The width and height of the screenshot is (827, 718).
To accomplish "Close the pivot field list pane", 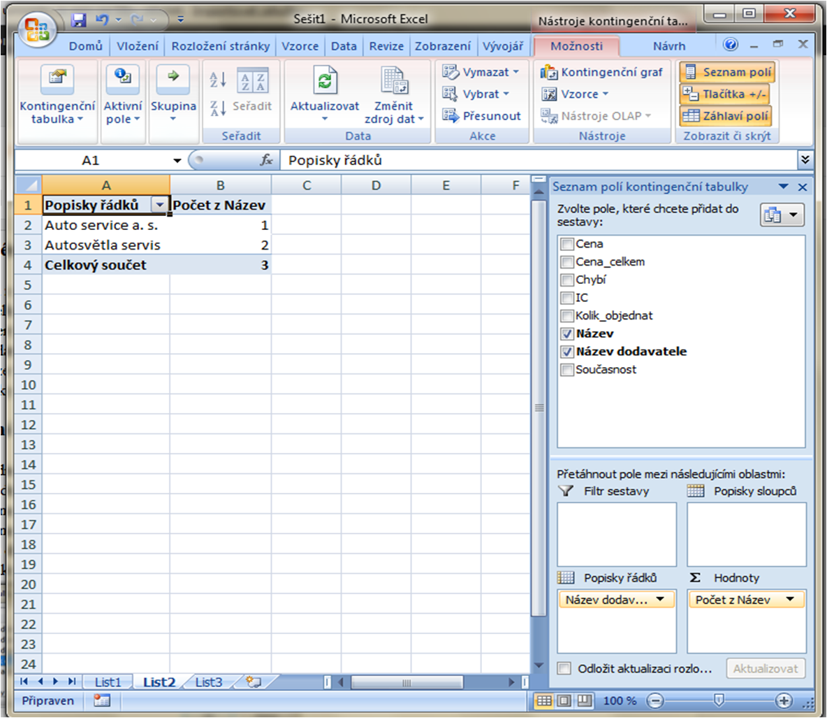I will coord(803,187).
